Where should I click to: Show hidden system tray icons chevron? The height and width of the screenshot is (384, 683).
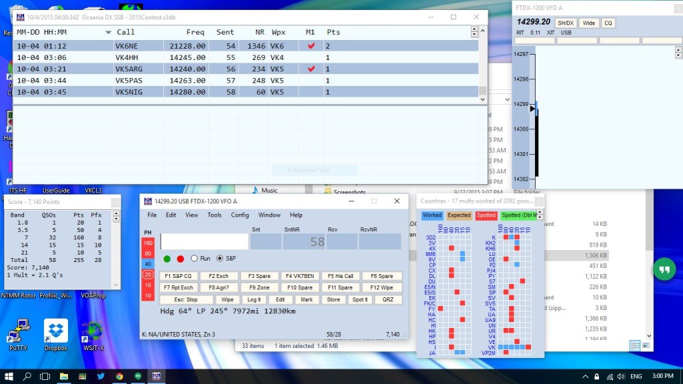(x=586, y=377)
